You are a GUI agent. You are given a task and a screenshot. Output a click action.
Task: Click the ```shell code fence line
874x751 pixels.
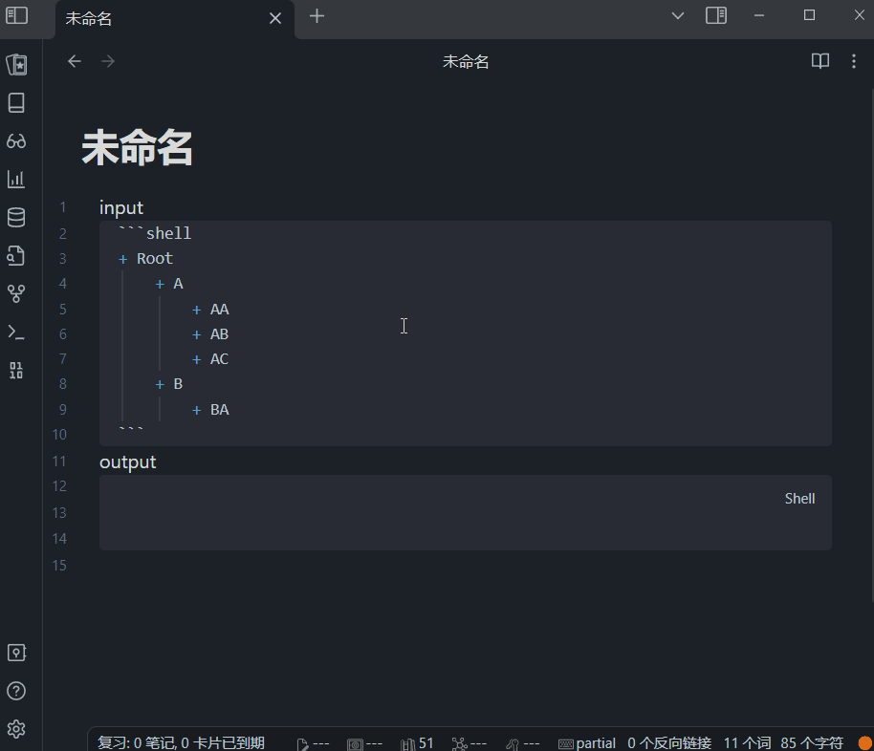pyautogui.click(x=155, y=233)
